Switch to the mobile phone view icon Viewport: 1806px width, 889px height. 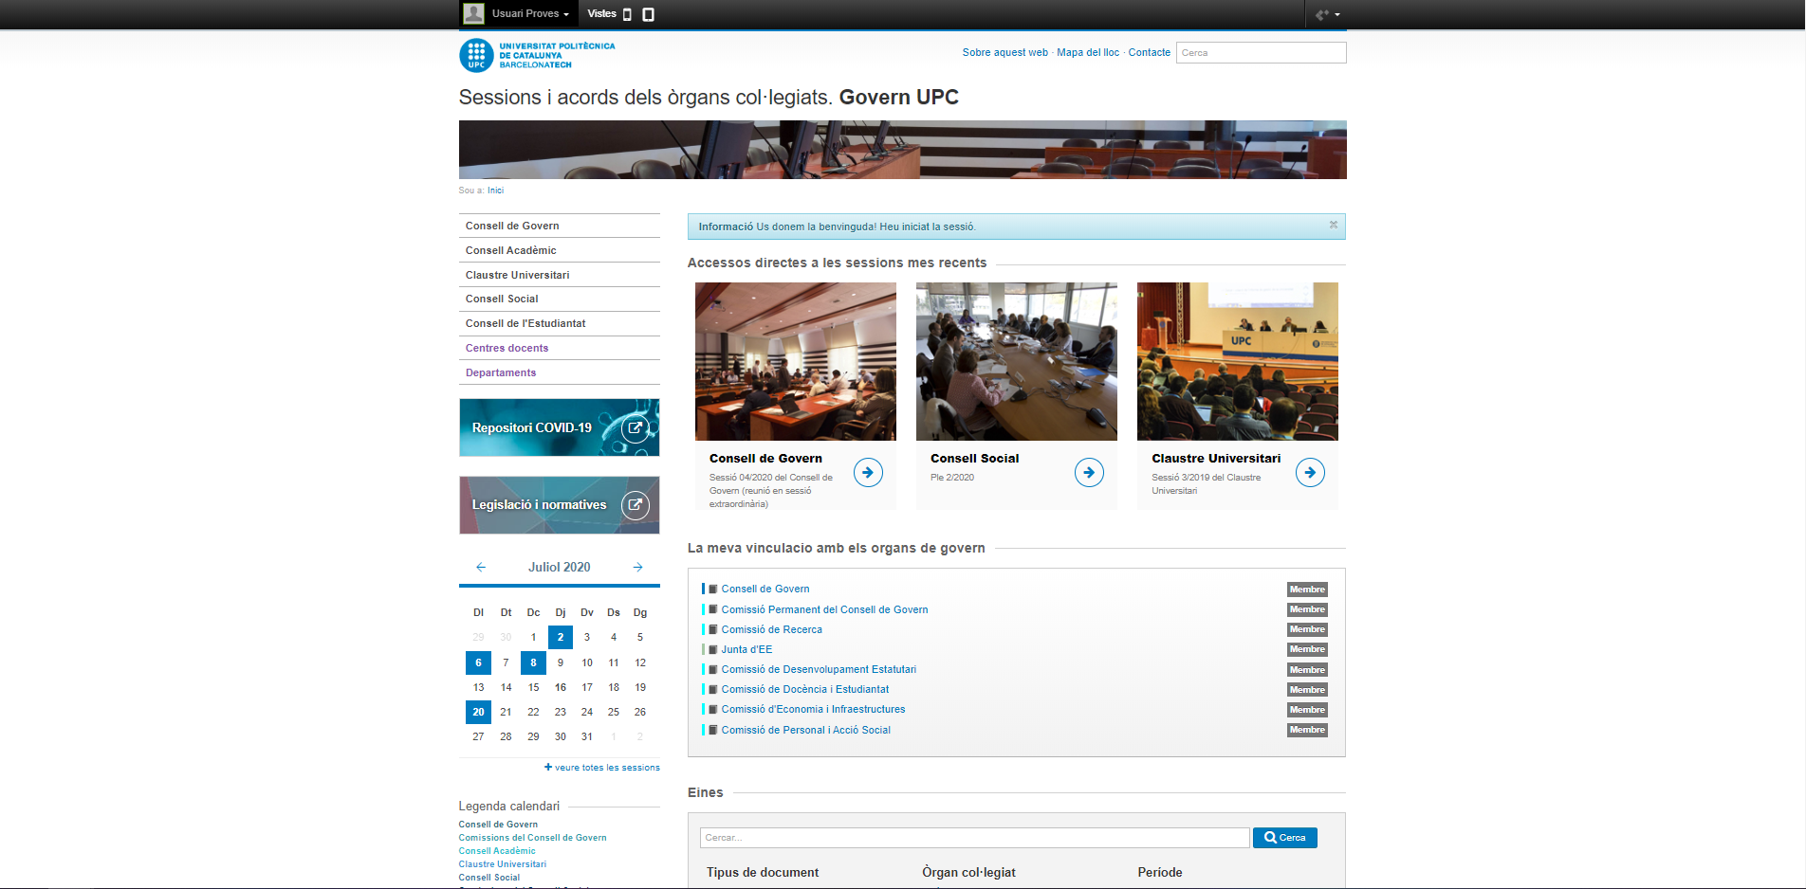click(627, 14)
